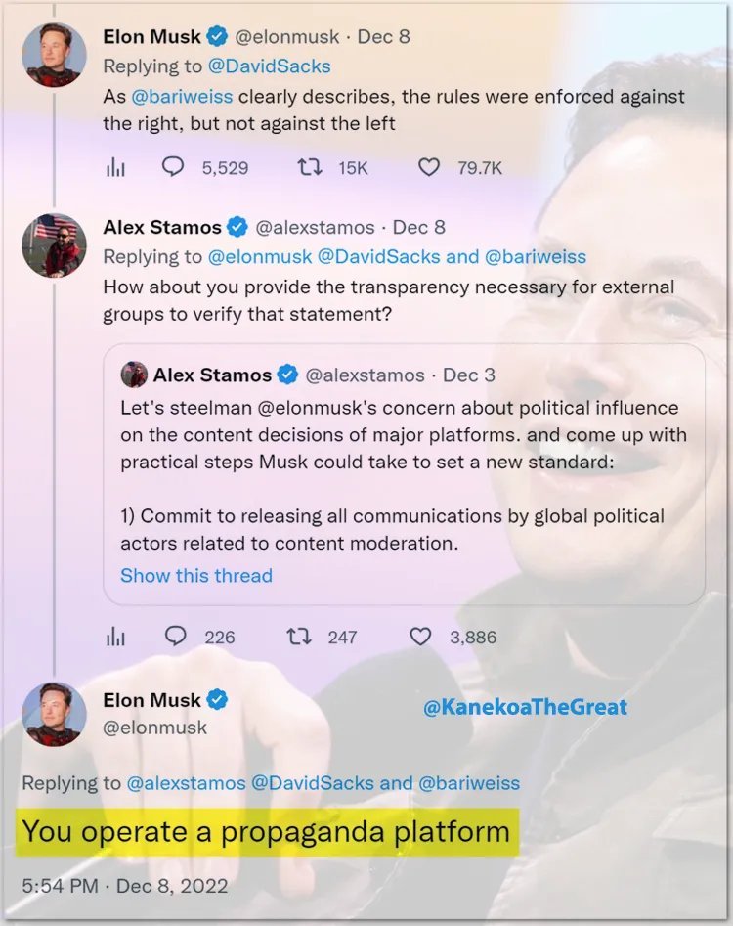Click the highlighted propaganda platform tweet text
Screen dimensions: 733x926
266,832
